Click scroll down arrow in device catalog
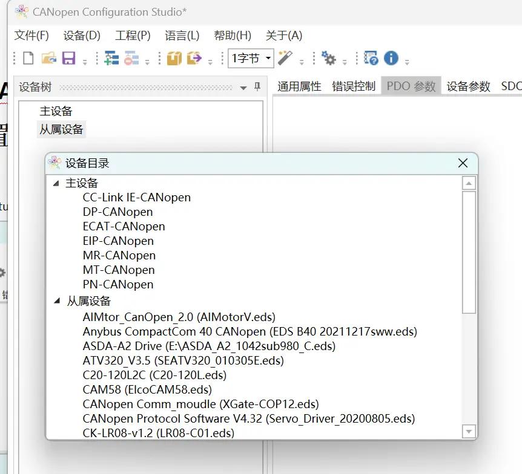This screenshot has width=522, height=474. [469, 432]
